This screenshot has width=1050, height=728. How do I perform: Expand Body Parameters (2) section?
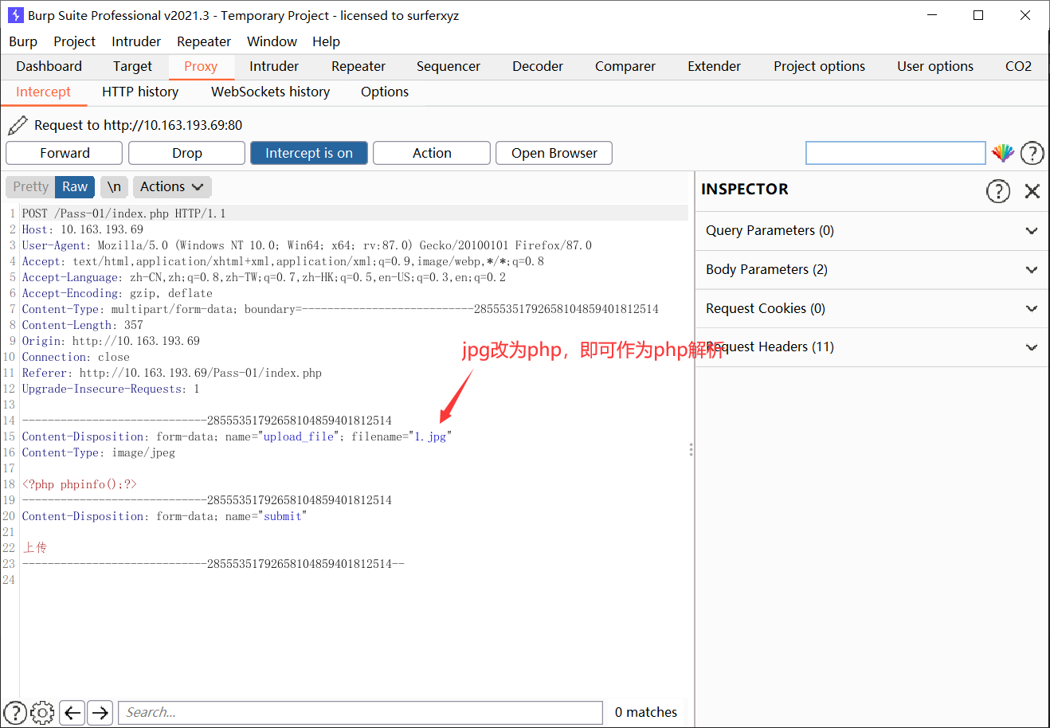[872, 269]
